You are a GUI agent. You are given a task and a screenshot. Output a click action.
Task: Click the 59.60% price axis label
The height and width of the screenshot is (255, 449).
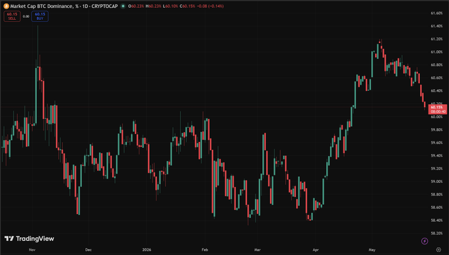pos(436,143)
